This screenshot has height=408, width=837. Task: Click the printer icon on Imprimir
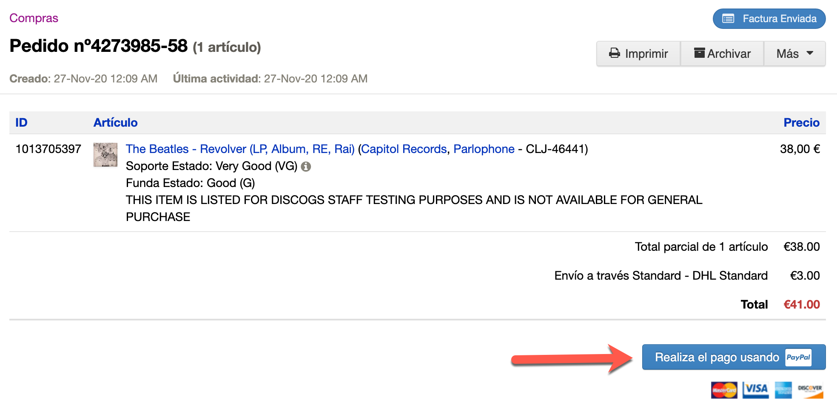(614, 53)
